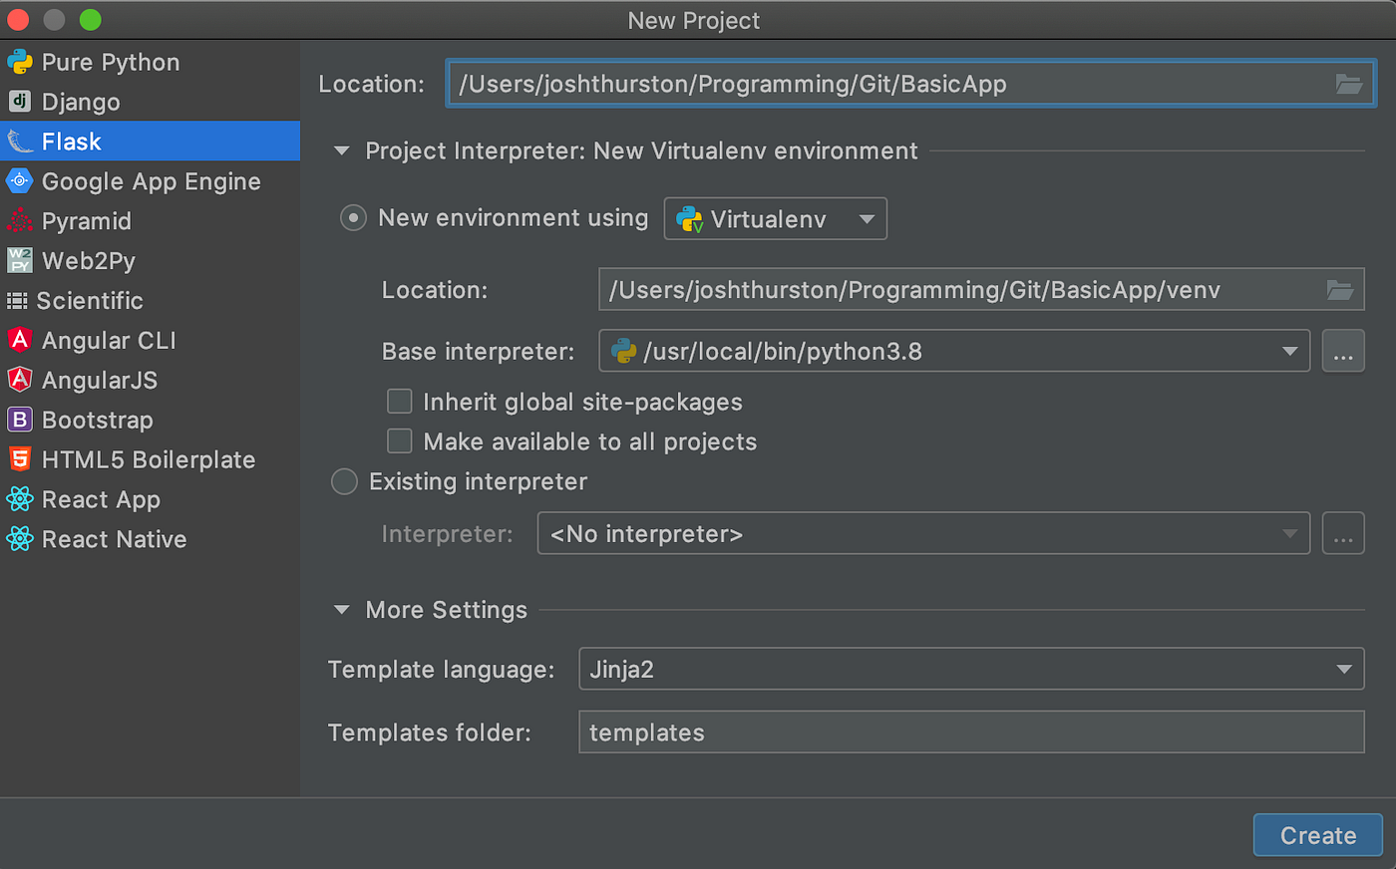Screen dimensions: 1396x869
Task: Click base interpreter ellipsis browse button
Action: (1342, 352)
